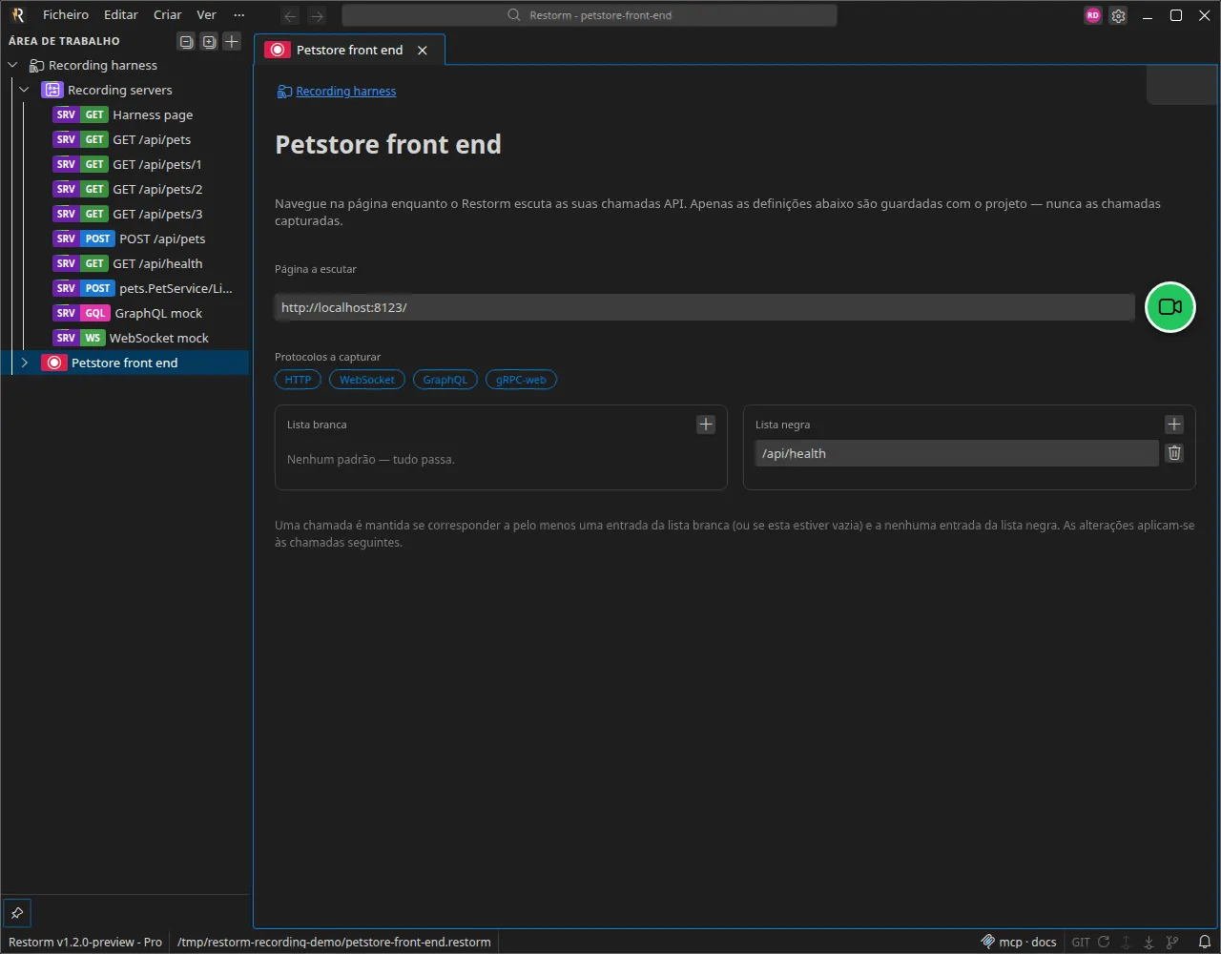Viewport: 1221px width, 954px height.
Task: Click the page URL field with localhost:8123
Action: (705, 307)
